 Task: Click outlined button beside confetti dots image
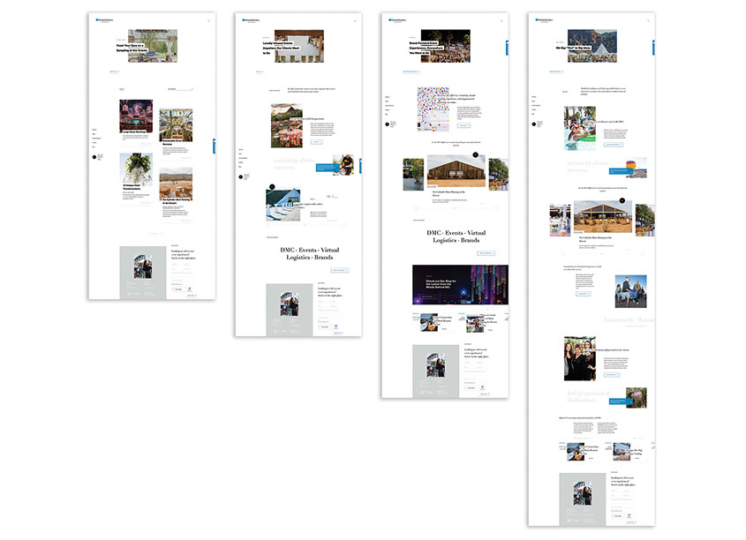(463, 125)
